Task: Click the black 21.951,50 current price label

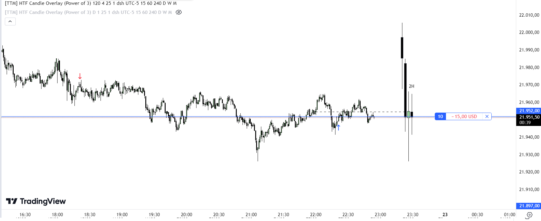Action: click(529, 117)
